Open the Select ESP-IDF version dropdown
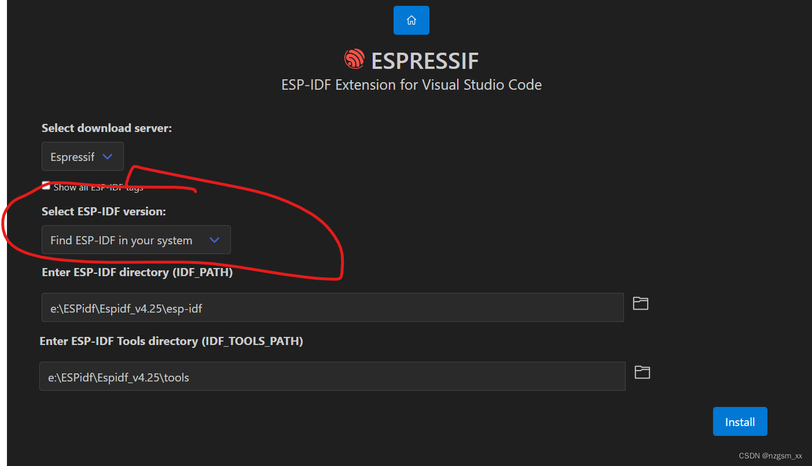This screenshot has width=812, height=466. click(136, 240)
